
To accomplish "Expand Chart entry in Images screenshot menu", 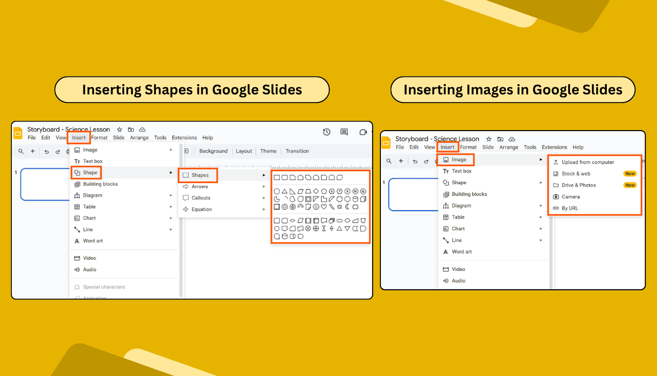I will pyautogui.click(x=492, y=229).
